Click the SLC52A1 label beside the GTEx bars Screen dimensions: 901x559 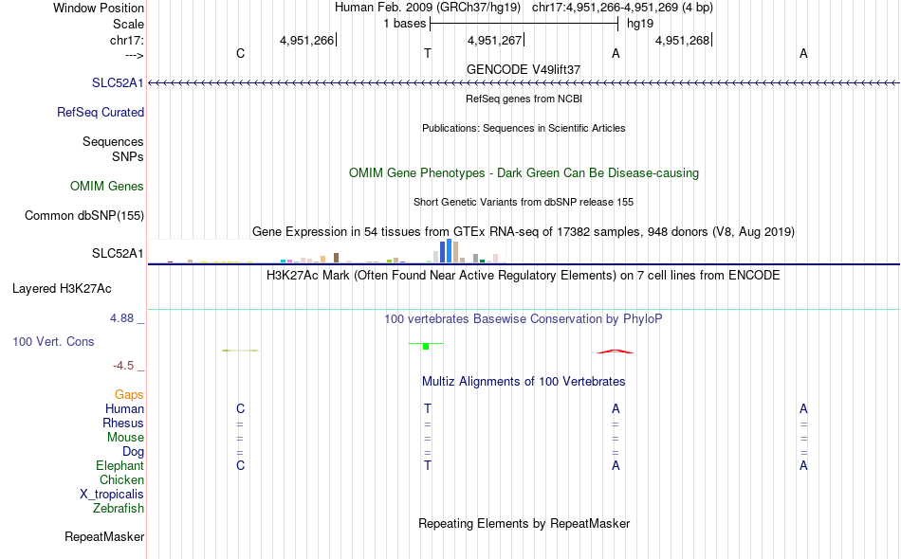click(118, 254)
